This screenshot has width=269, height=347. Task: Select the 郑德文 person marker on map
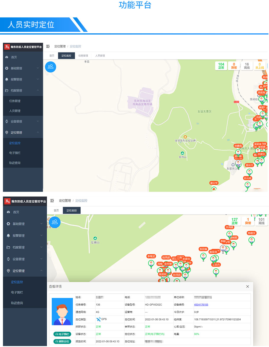click(x=252, y=240)
